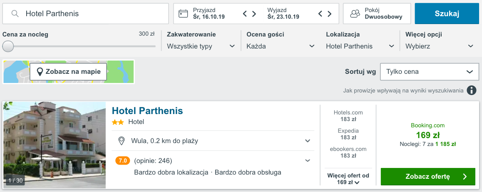Click the check-in calendar icon

(x=183, y=14)
